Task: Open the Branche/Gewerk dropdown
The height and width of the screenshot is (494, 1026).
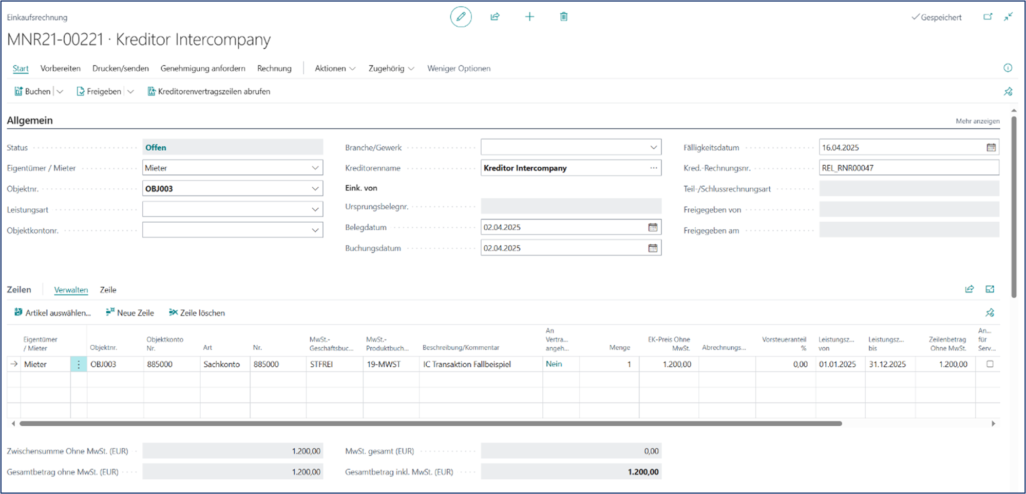Action: pos(653,148)
